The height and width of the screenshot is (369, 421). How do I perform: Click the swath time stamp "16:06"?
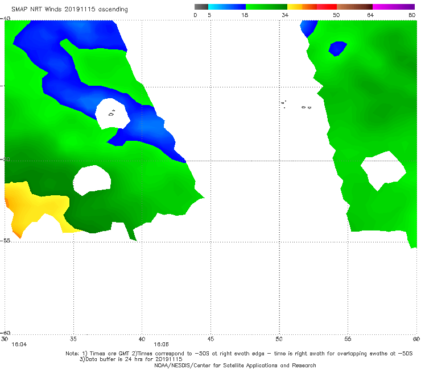(161, 345)
